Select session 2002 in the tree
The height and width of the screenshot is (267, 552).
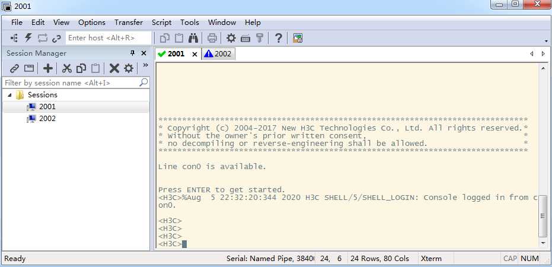click(x=47, y=119)
